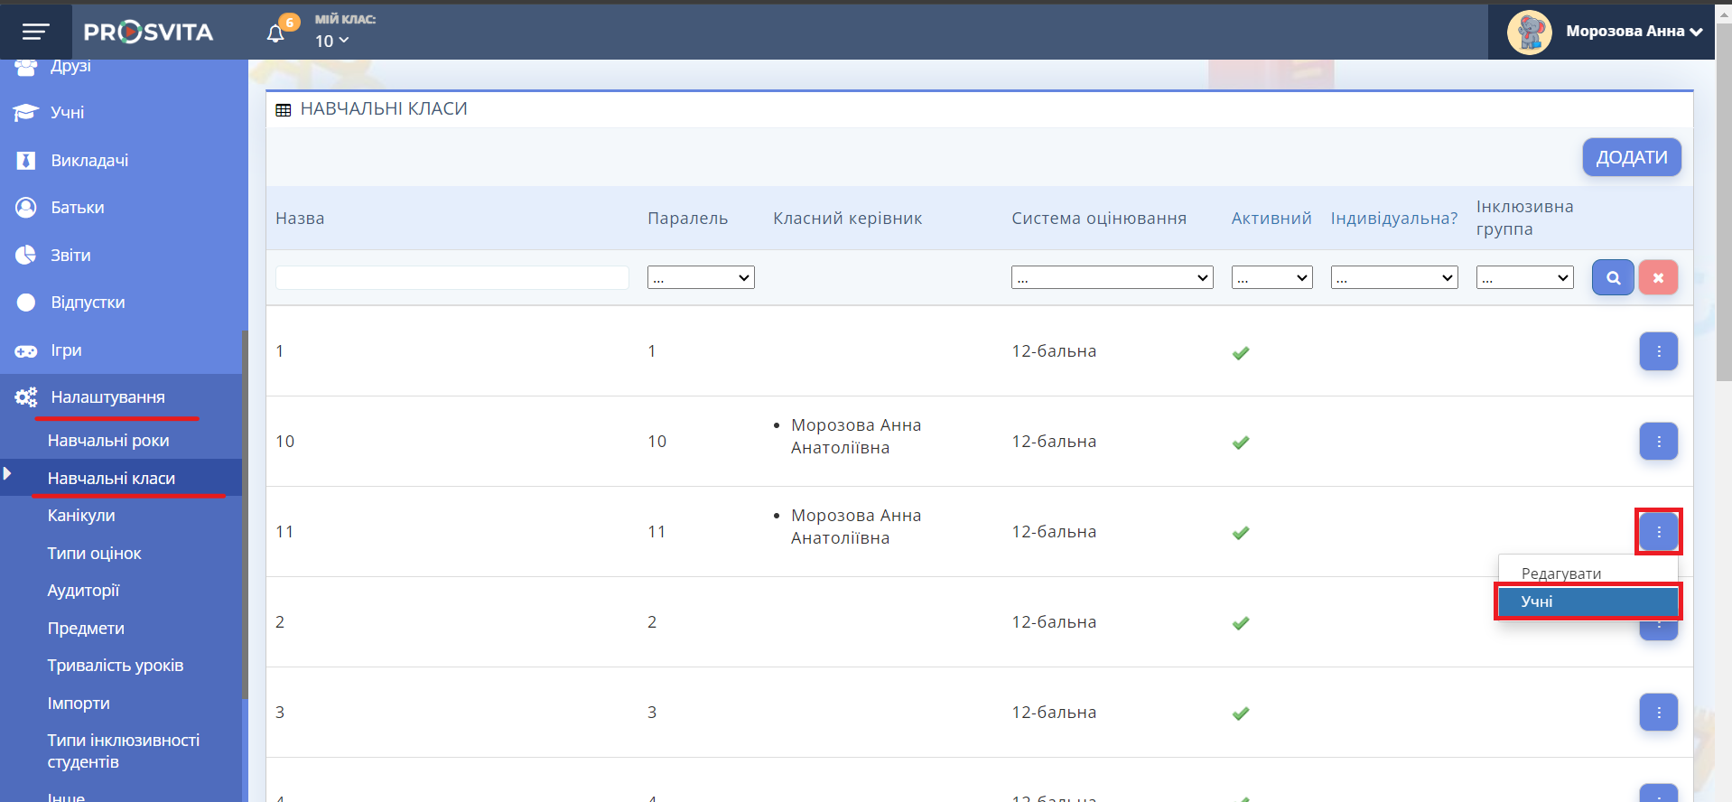Click the user avatar picture
Viewport: 1732px width, 802px height.
pos(1529,33)
